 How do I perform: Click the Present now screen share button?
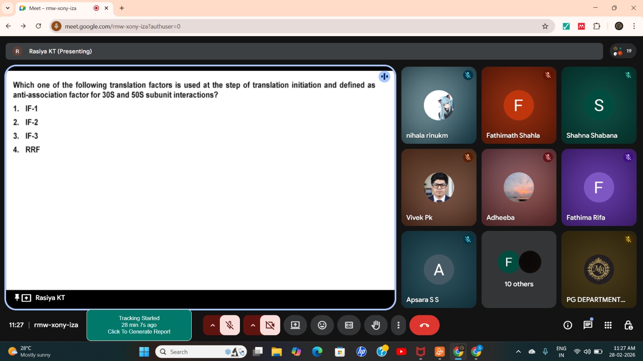(295, 325)
